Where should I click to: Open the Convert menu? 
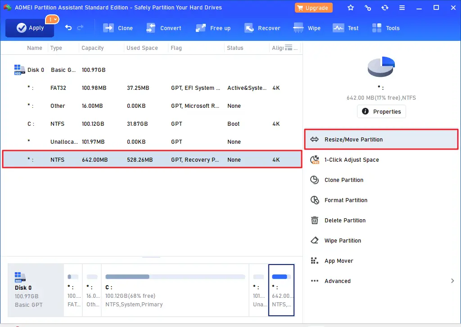(164, 28)
